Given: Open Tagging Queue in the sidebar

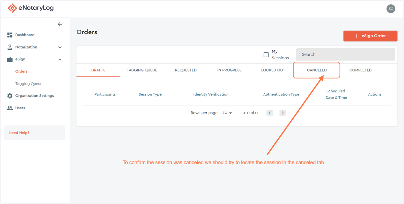Looking at the screenshot, I should pos(29,84).
